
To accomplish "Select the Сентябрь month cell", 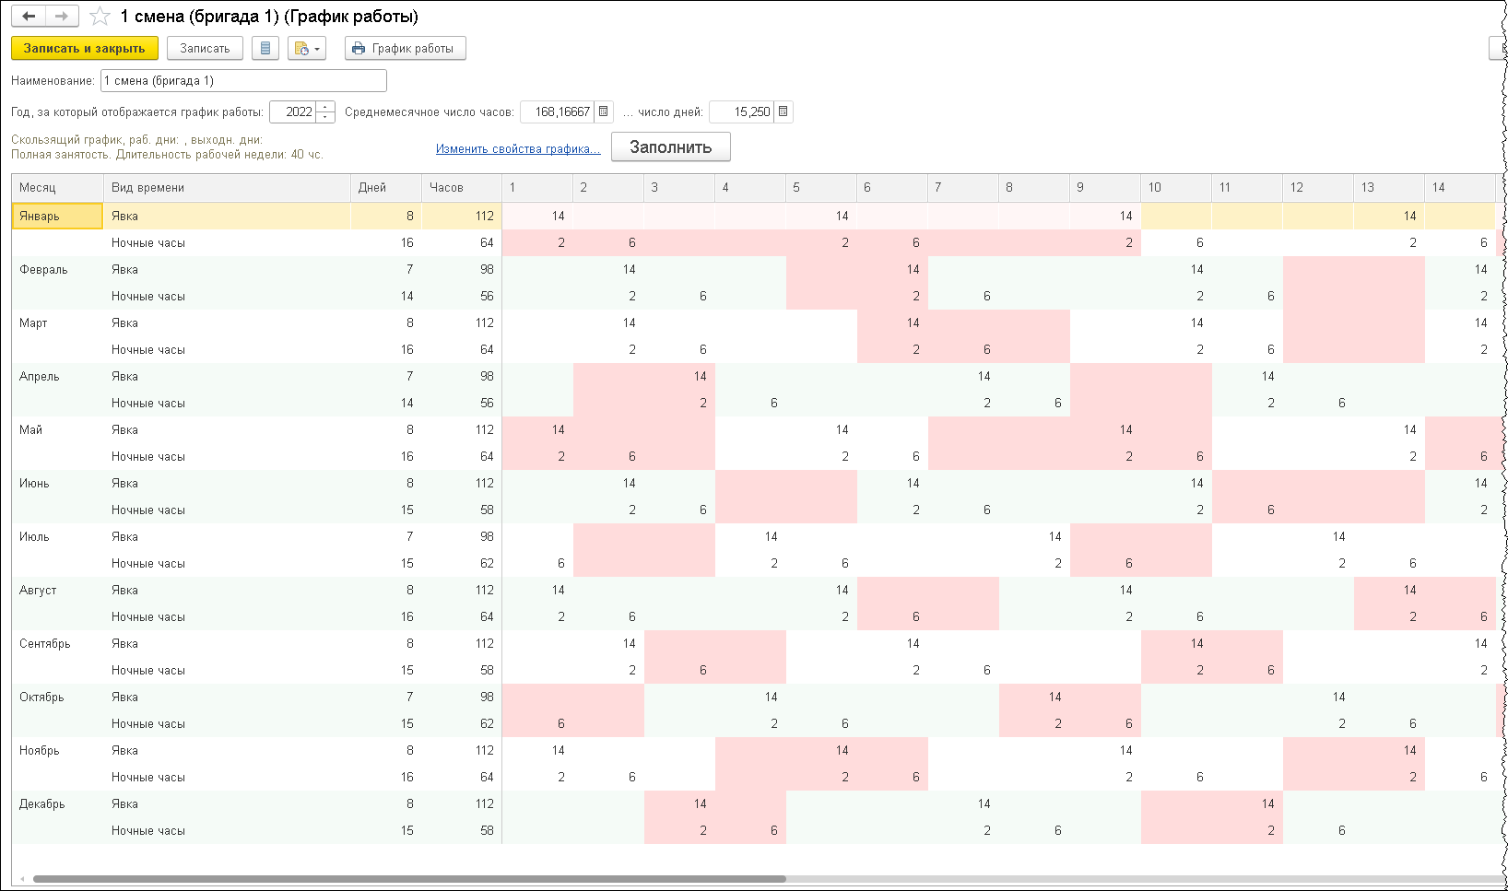I will coord(57,643).
